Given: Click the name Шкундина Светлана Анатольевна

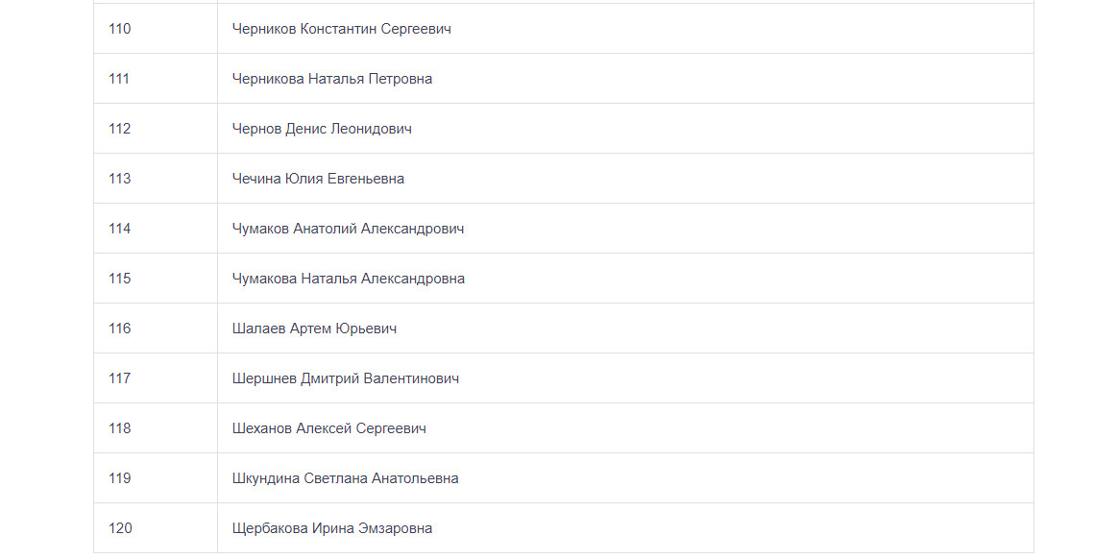Looking at the screenshot, I should coord(345,478).
